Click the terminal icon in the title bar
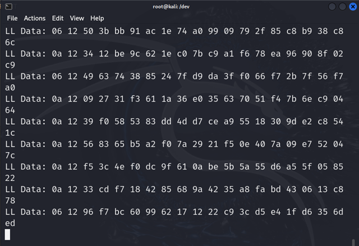Viewport: 359px width, 246px height. pos(9,7)
